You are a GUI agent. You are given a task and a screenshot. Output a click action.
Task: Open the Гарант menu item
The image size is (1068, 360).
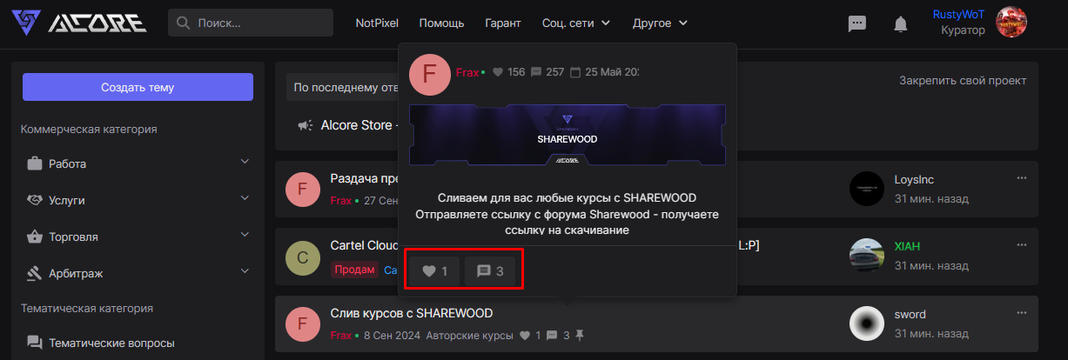click(503, 23)
